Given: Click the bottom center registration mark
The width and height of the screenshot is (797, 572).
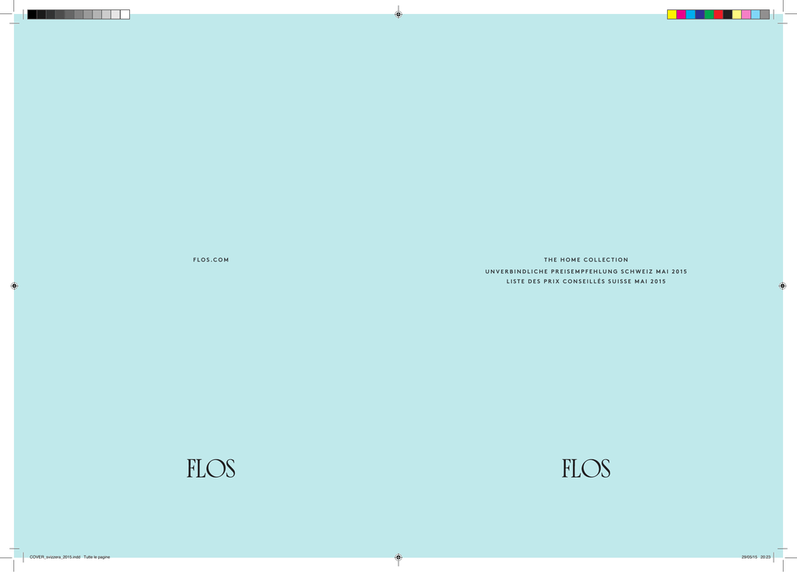Looking at the screenshot, I should [x=398, y=557].
